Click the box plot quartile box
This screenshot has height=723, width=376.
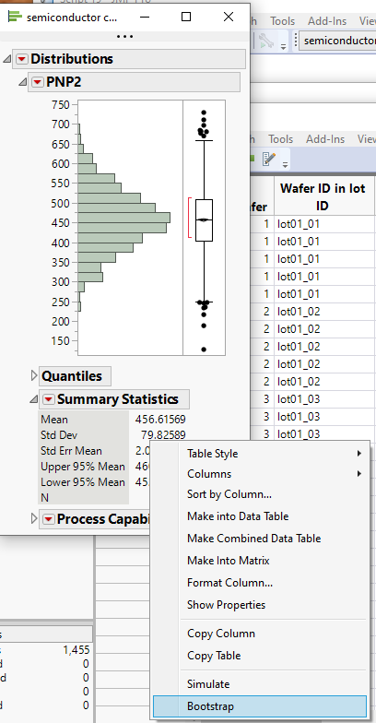tap(204, 220)
